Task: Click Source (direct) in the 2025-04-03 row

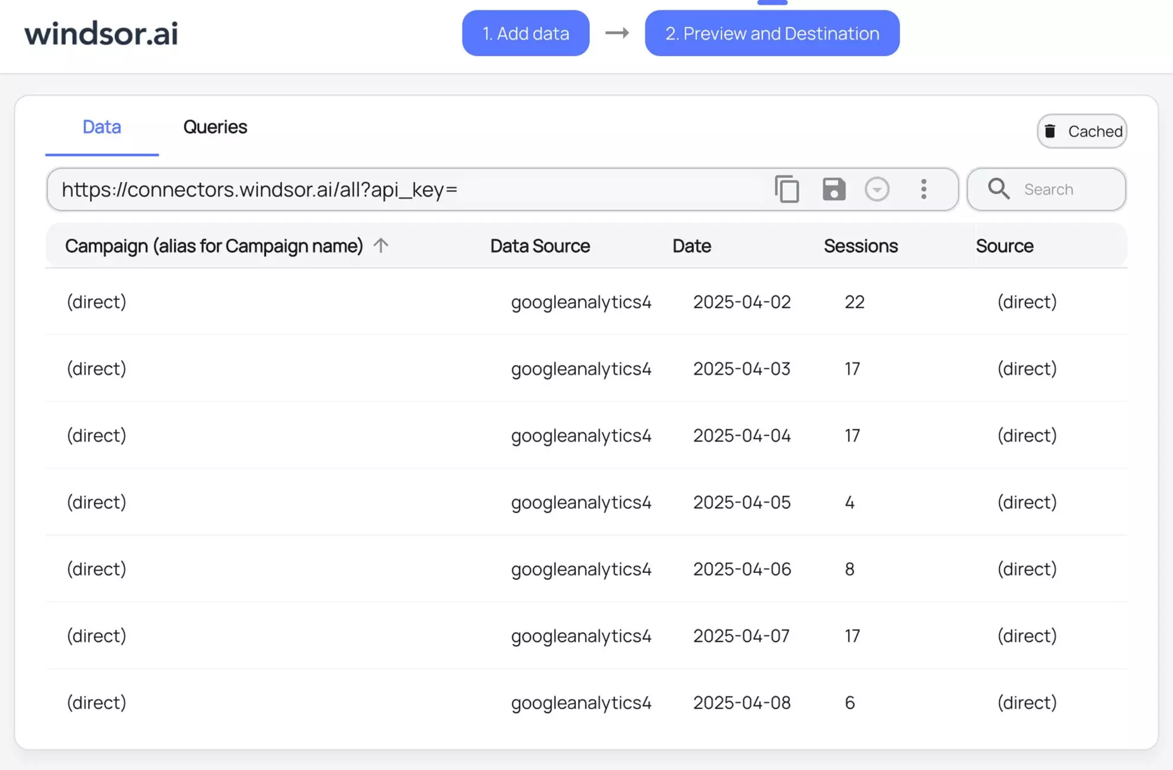Action: (x=1027, y=369)
